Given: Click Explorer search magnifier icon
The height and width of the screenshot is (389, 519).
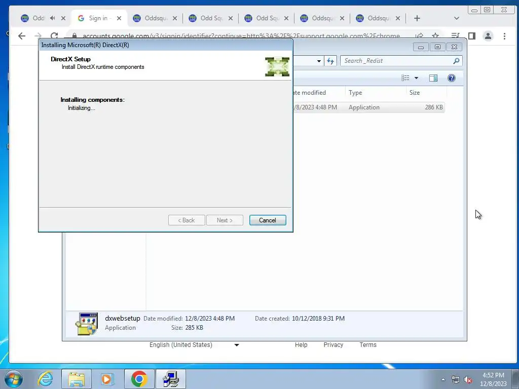Looking at the screenshot, I should point(456,61).
